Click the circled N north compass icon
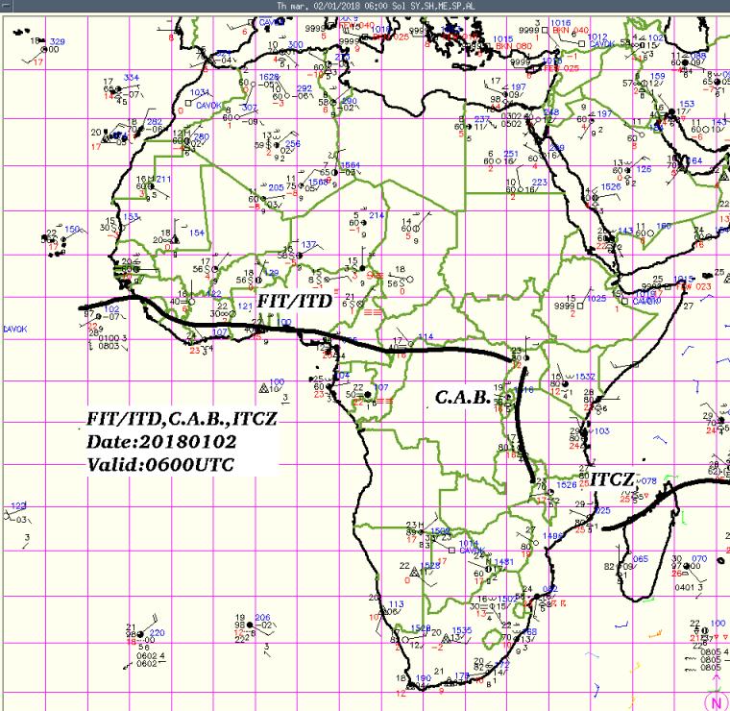Viewport: 730px width, 711px height. (x=716, y=701)
